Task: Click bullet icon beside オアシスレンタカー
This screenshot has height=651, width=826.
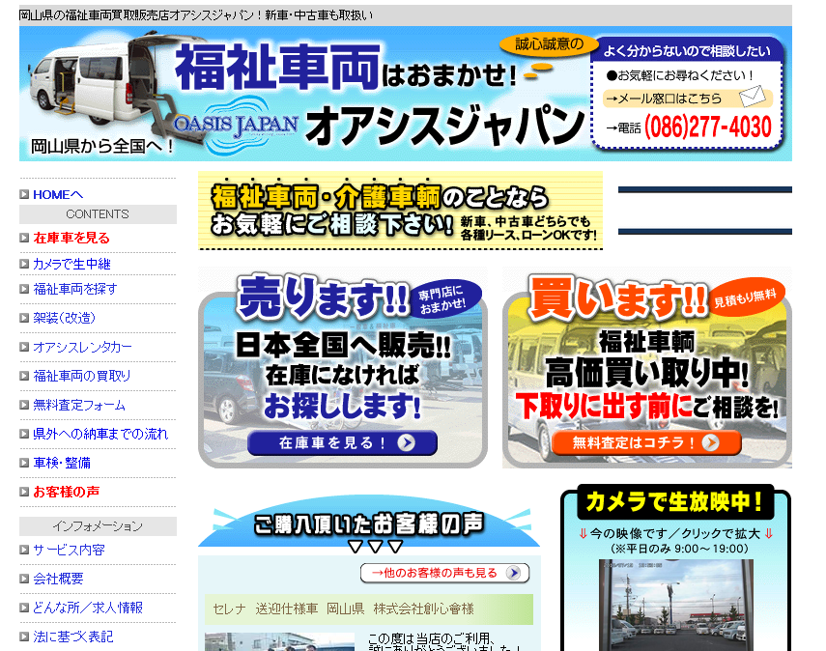Action: [x=24, y=347]
